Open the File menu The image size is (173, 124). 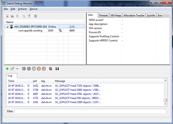[x=6, y=9]
